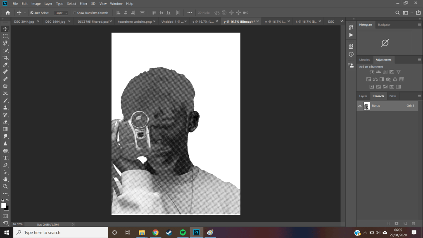This screenshot has height=238, width=423.
Task: Switch to the Layers panel tab
Action: pyautogui.click(x=363, y=96)
